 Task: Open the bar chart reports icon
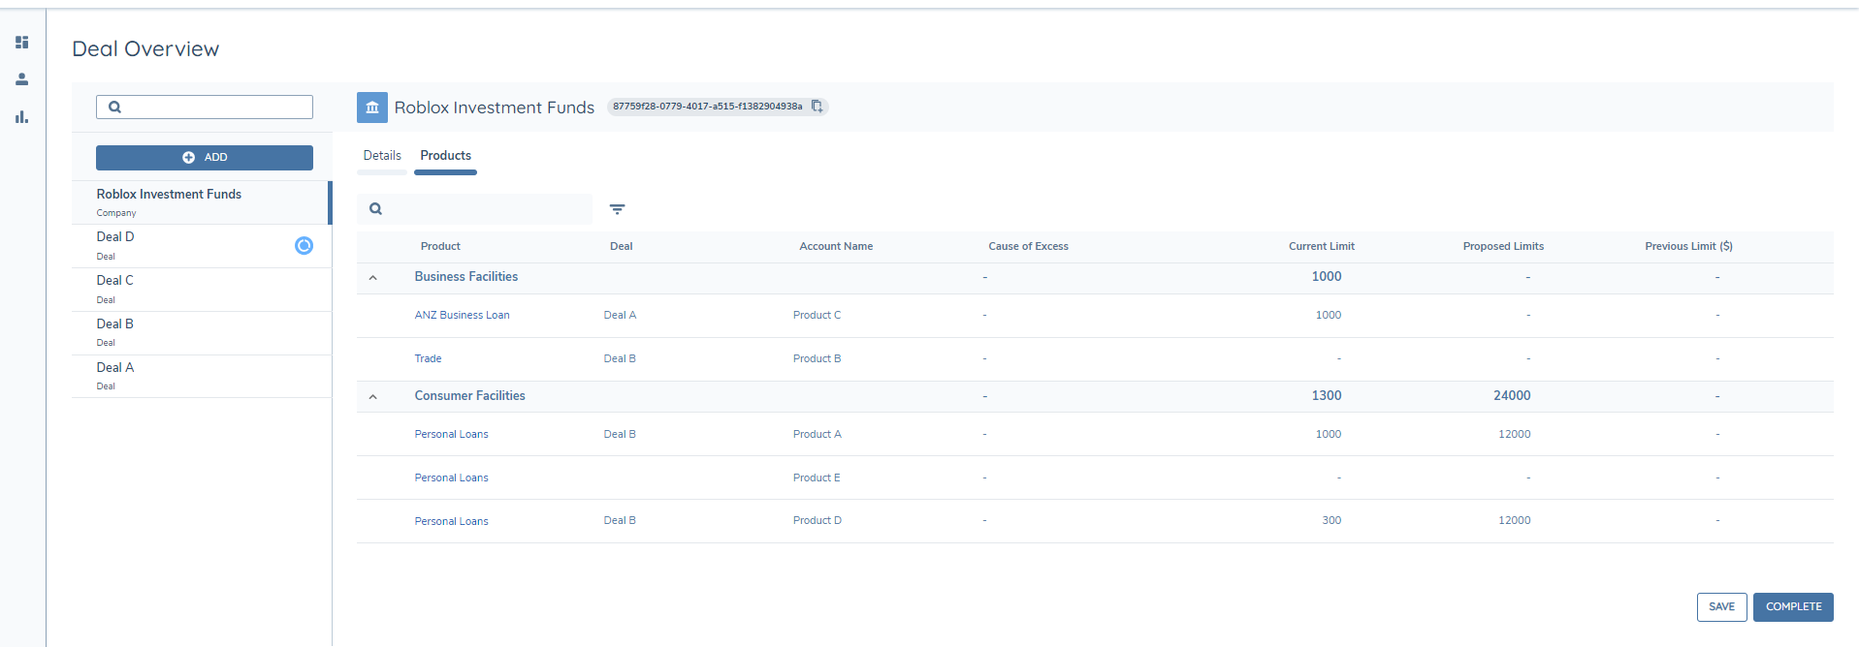21,117
